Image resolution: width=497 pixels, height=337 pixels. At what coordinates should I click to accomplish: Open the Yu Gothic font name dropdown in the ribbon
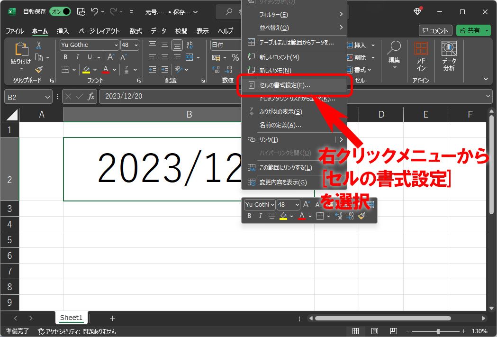pos(116,45)
